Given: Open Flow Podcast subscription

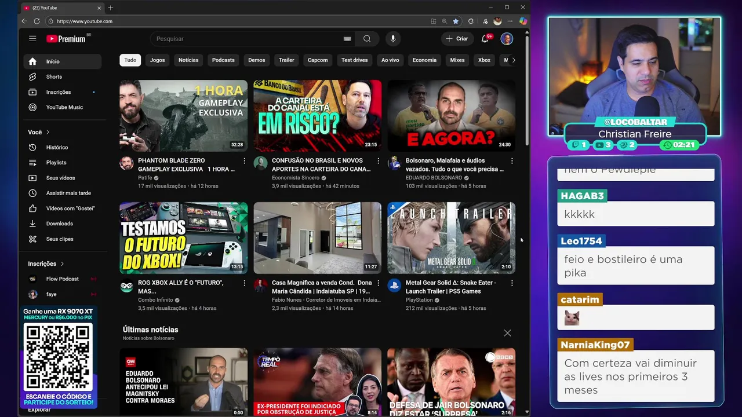Looking at the screenshot, I should pos(63,279).
